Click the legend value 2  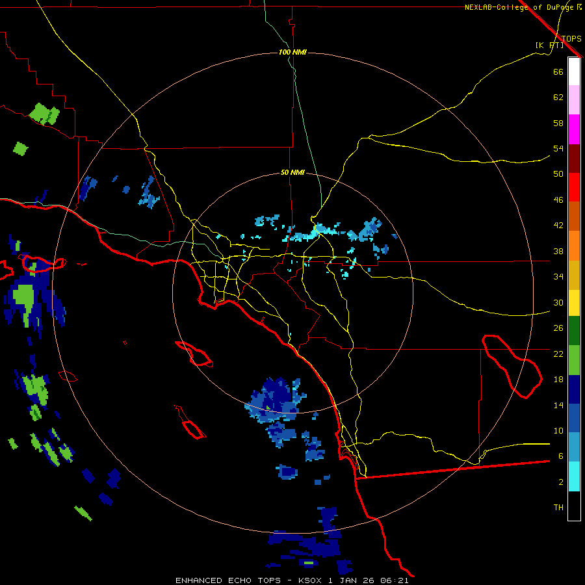click(x=561, y=482)
